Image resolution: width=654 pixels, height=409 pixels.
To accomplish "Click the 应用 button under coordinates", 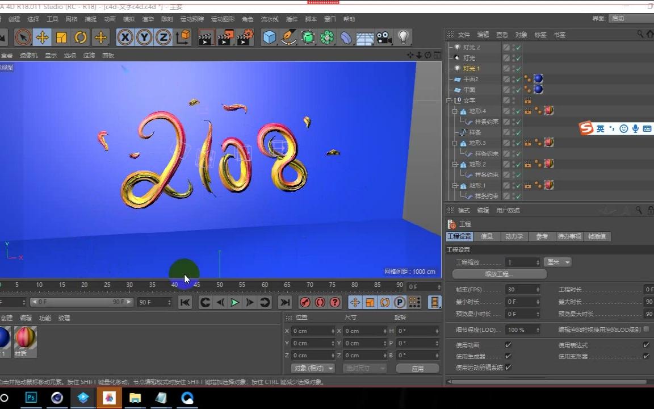I will point(417,368).
